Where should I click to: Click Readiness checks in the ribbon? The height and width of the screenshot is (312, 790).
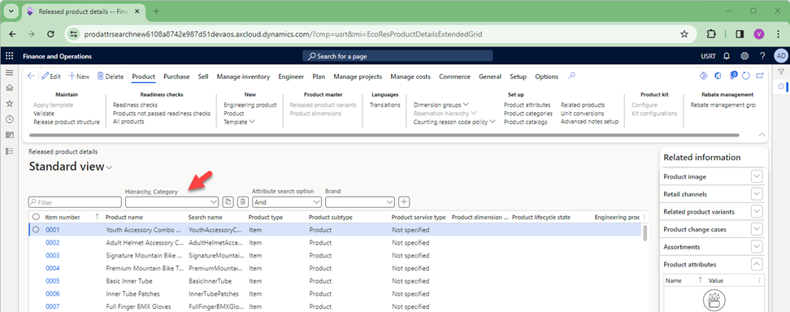(x=135, y=105)
